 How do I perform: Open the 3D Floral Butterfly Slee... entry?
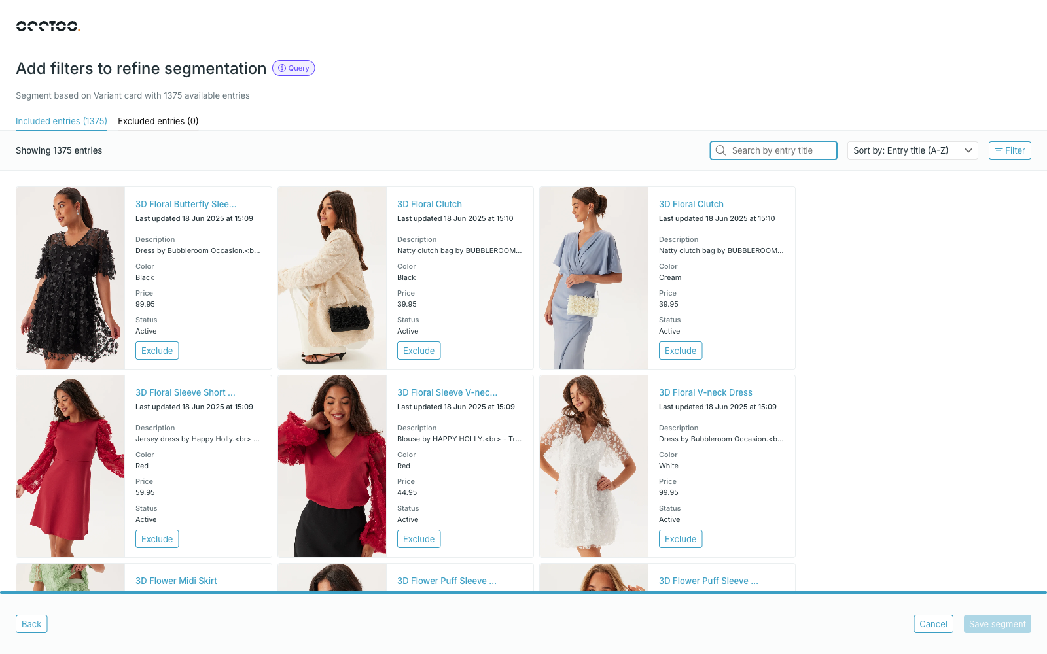point(186,204)
